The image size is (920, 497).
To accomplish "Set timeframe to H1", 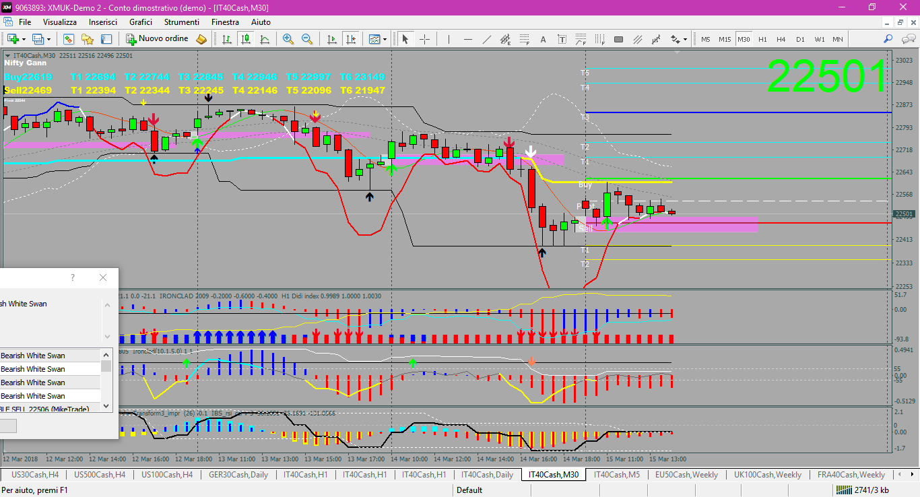I will point(763,39).
